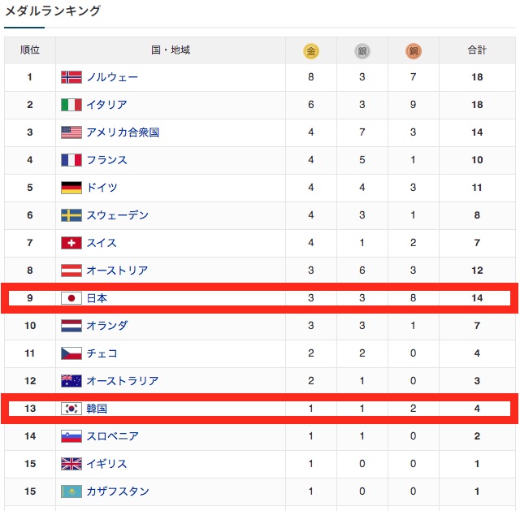
Task: Click the Kazakhstan flag icon
Action: [71, 492]
